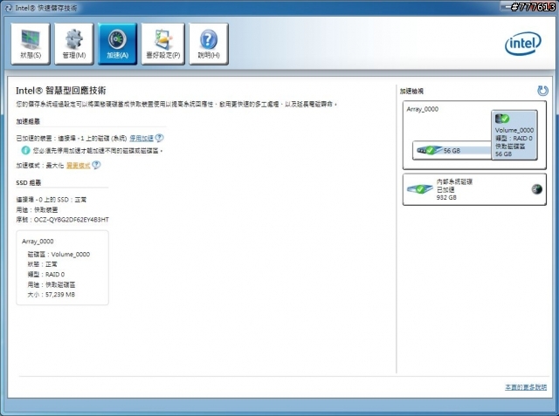The image size is (559, 416).
Task: Open the 管理(M) manage tab
Action: (x=74, y=44)
